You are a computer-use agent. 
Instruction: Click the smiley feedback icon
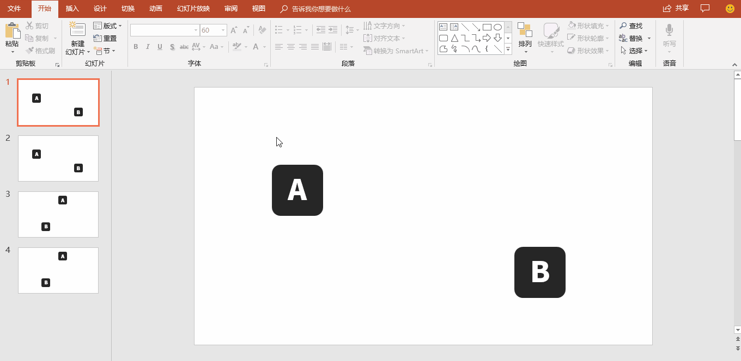[730, 9]
